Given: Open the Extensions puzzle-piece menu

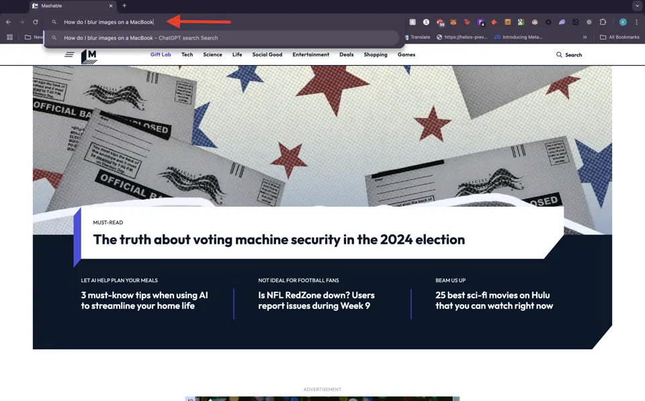Looking at the screenshot, I should coord(603,22).
